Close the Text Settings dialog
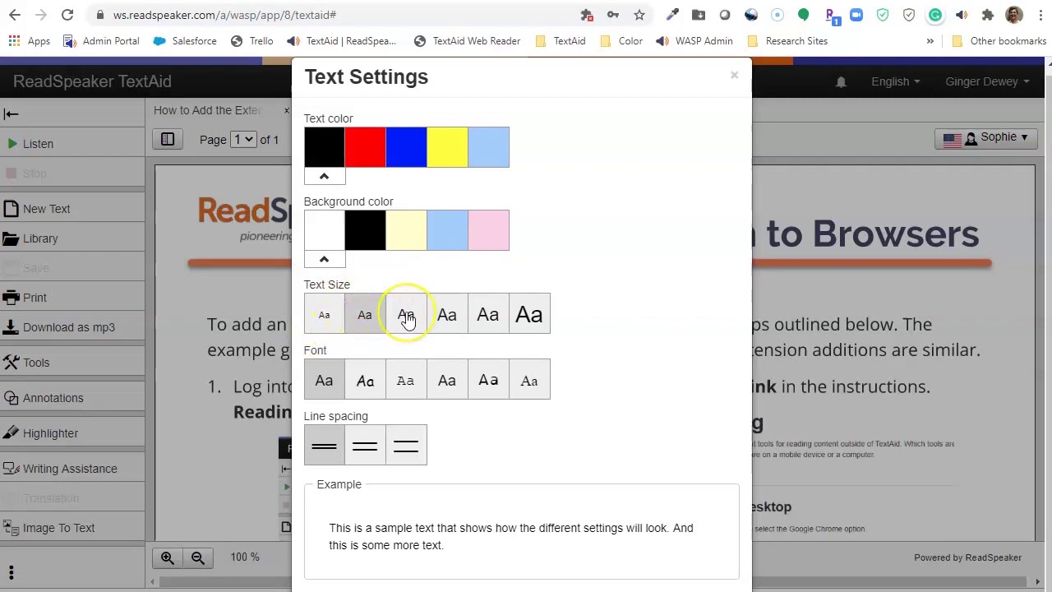Viewport: 1052px width, 592px height. pos(734,76)
